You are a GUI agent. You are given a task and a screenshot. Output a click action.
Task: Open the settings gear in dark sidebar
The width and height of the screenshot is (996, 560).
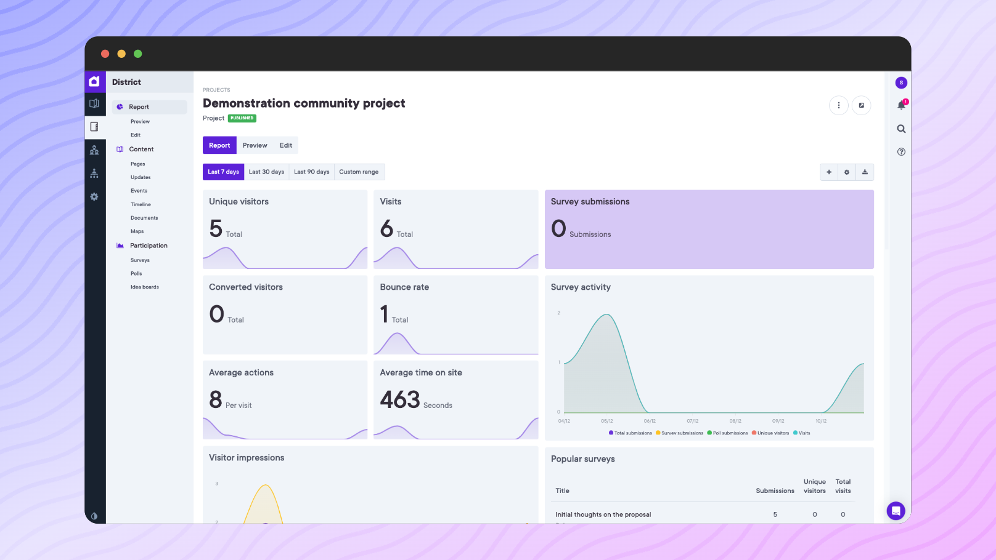[x=94, y=197]
